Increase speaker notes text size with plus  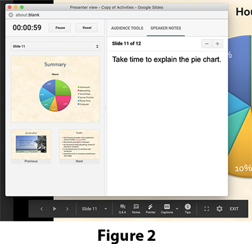[217, 44]
